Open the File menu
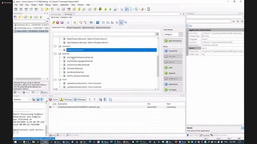Screen dimensions: 257x144 16,5
